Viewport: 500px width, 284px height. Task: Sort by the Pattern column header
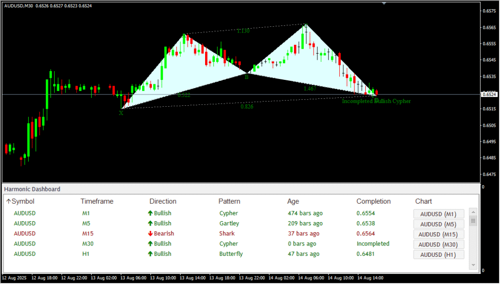pos(229,201)
